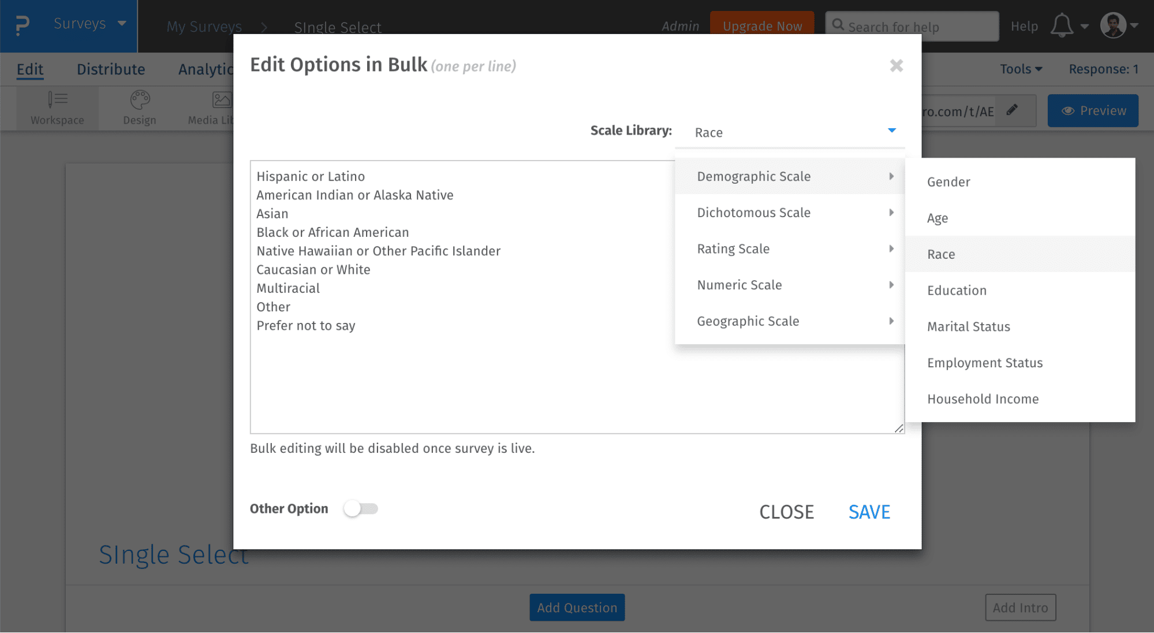The image size is (1154, 633).
Task: Toggle the Other Option switch
Action: [361, 508]
